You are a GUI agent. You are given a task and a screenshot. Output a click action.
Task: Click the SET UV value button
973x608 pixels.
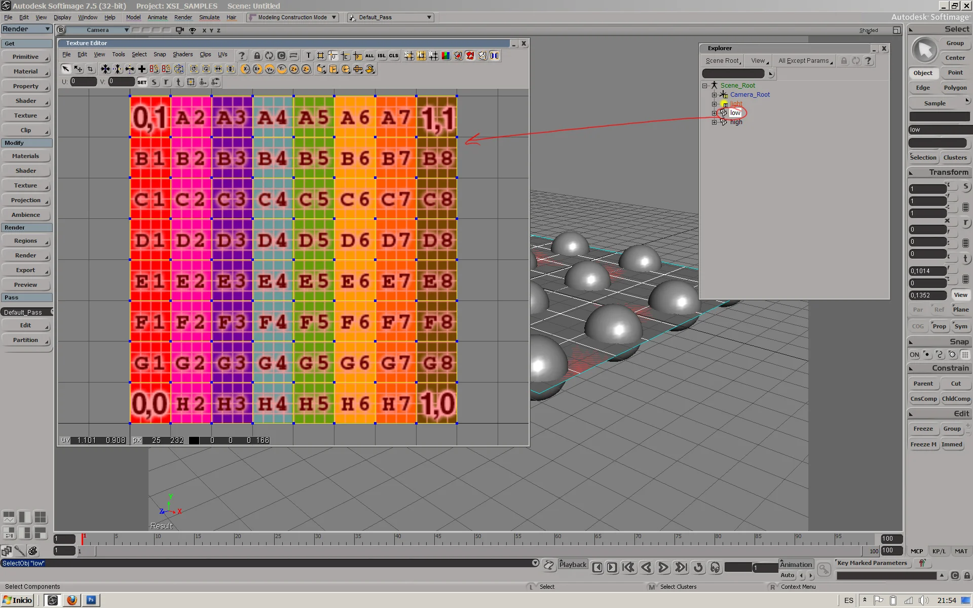pos(142,82)
